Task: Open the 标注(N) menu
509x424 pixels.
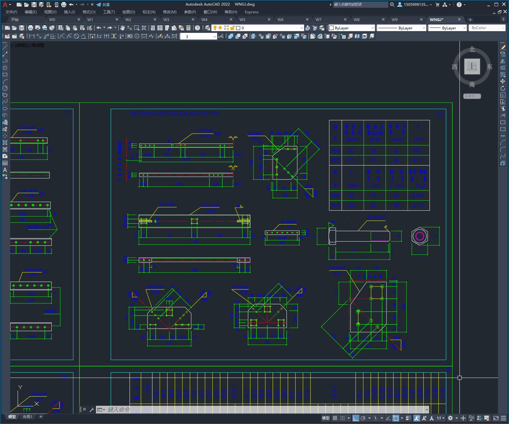Action: tap(149, 12)
